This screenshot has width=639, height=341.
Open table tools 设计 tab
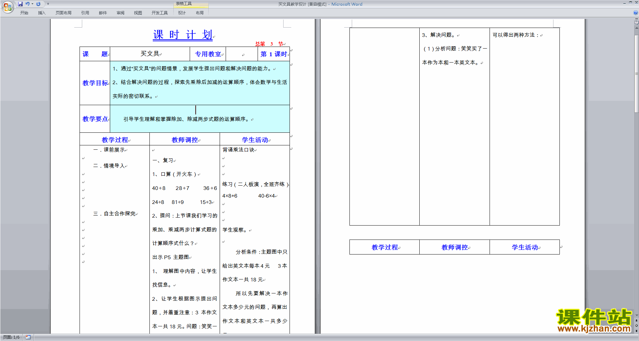point(182,13)
